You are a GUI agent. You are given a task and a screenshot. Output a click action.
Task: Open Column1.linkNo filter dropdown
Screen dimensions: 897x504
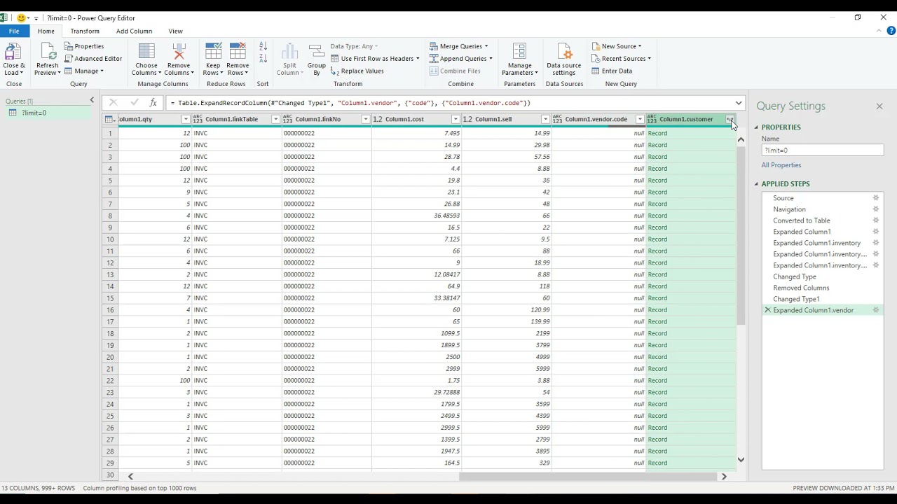pos(365,120)
